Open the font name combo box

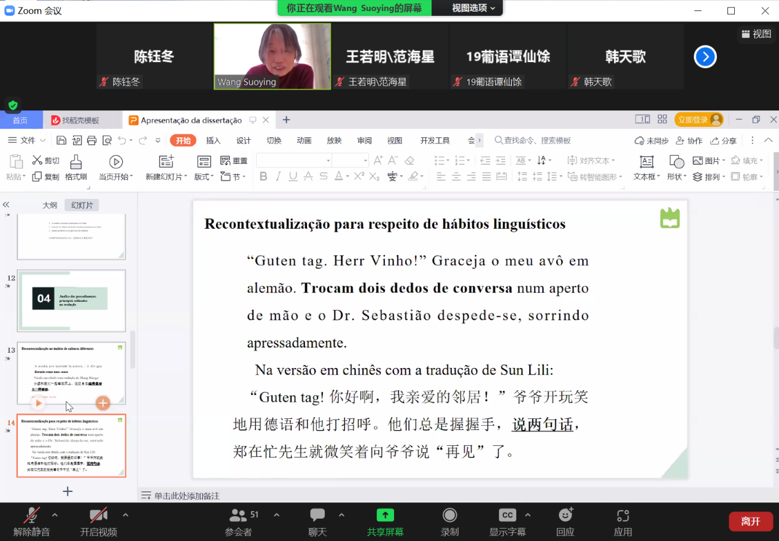(x=293, y=161)
